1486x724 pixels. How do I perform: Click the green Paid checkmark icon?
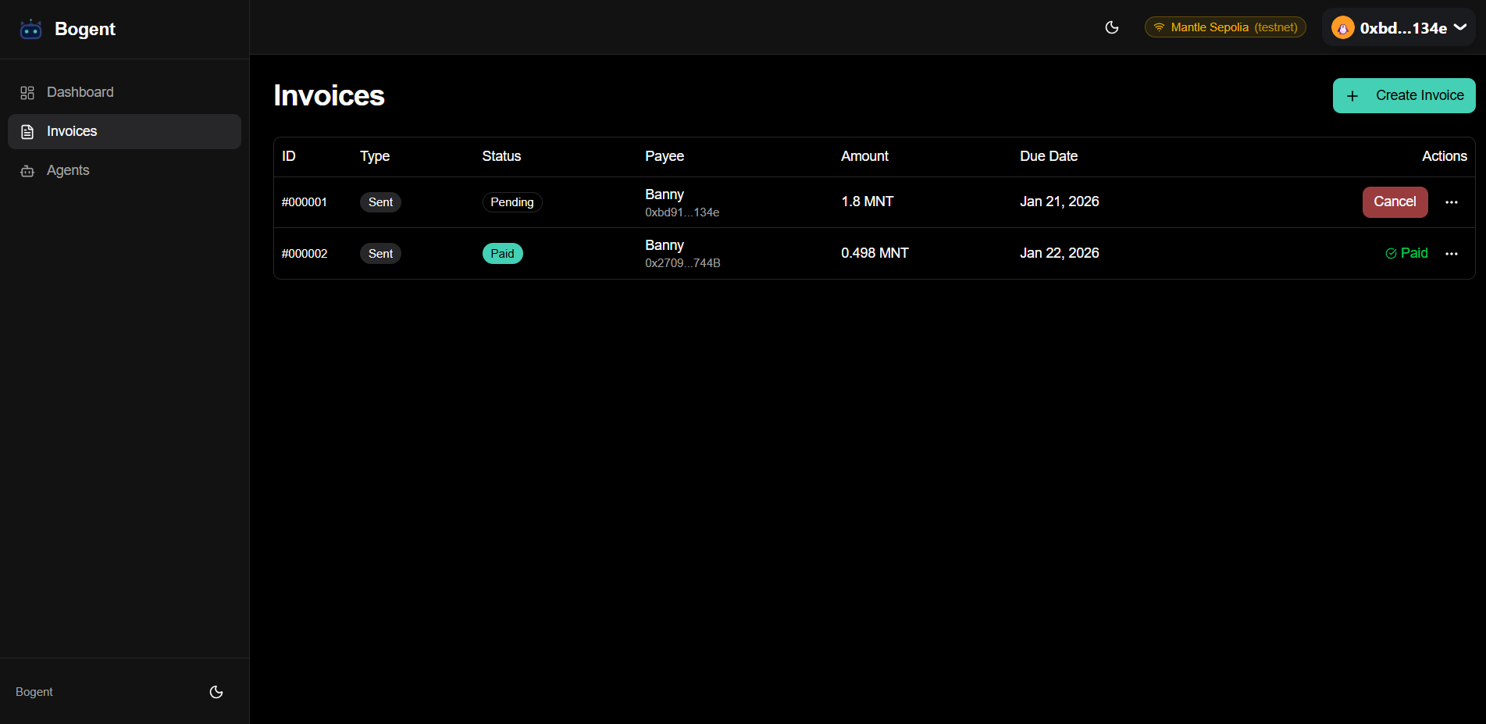[x=1391, y=253]
